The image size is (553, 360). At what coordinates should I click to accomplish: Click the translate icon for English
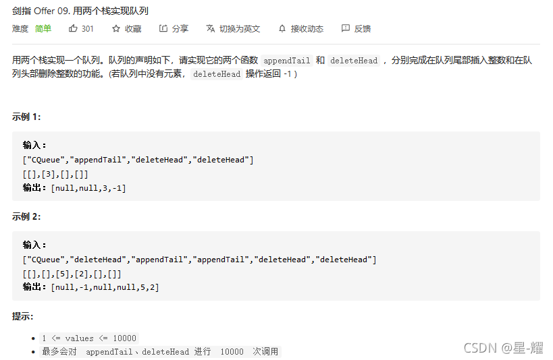(211, 28)
